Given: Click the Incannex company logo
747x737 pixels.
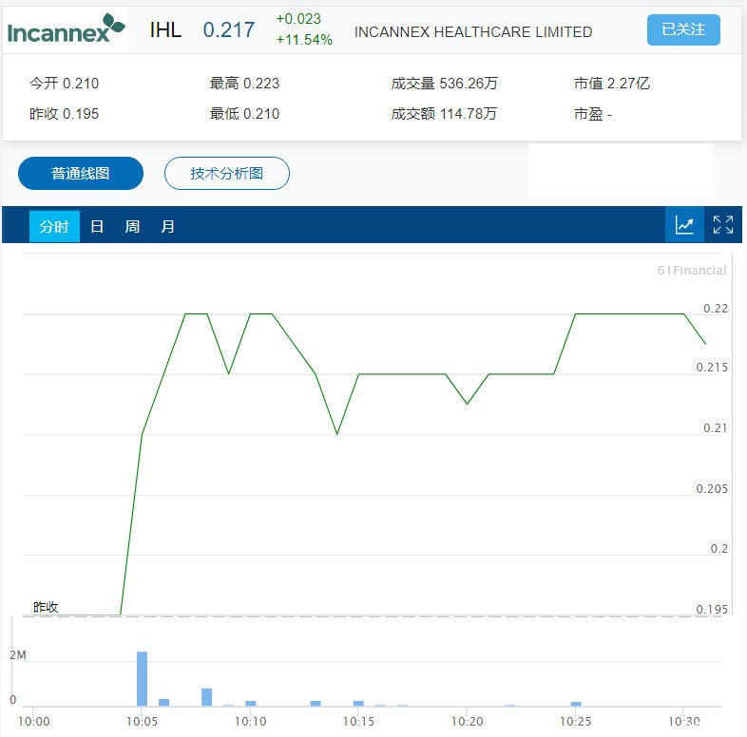Looking at the screenshot, I should [66, 28].
